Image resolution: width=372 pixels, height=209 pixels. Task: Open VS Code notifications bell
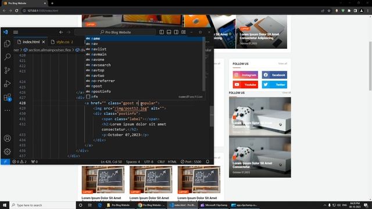point(208,161)
